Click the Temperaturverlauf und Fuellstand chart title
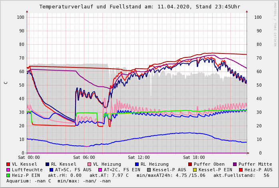This screenshot has width=279, height=188. pyautogui.click(x=139, y=7)
